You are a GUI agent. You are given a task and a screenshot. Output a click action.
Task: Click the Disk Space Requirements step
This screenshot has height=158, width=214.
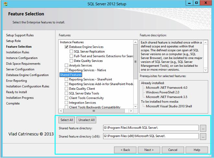click(x=23, y=64)
